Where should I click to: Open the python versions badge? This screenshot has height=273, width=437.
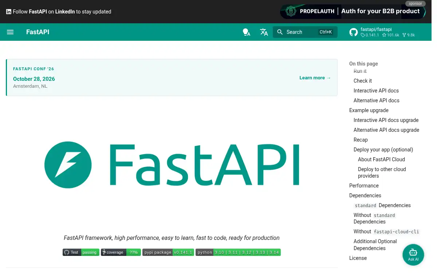point(238,252)
